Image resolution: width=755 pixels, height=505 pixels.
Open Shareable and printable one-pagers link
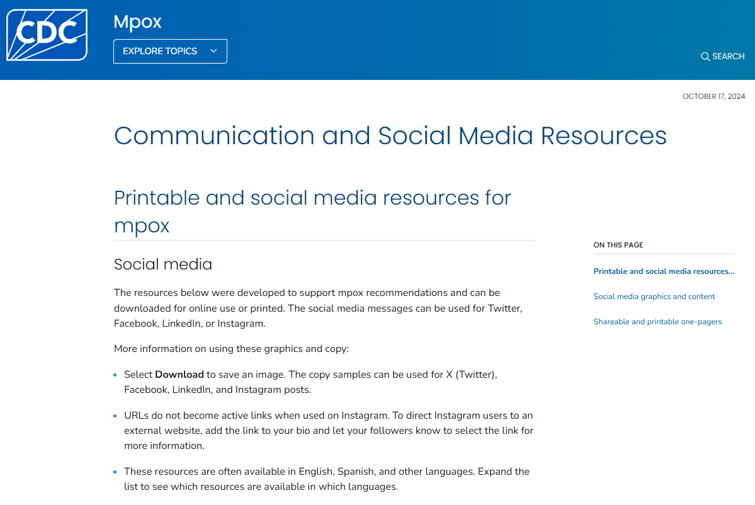point(657,322)
